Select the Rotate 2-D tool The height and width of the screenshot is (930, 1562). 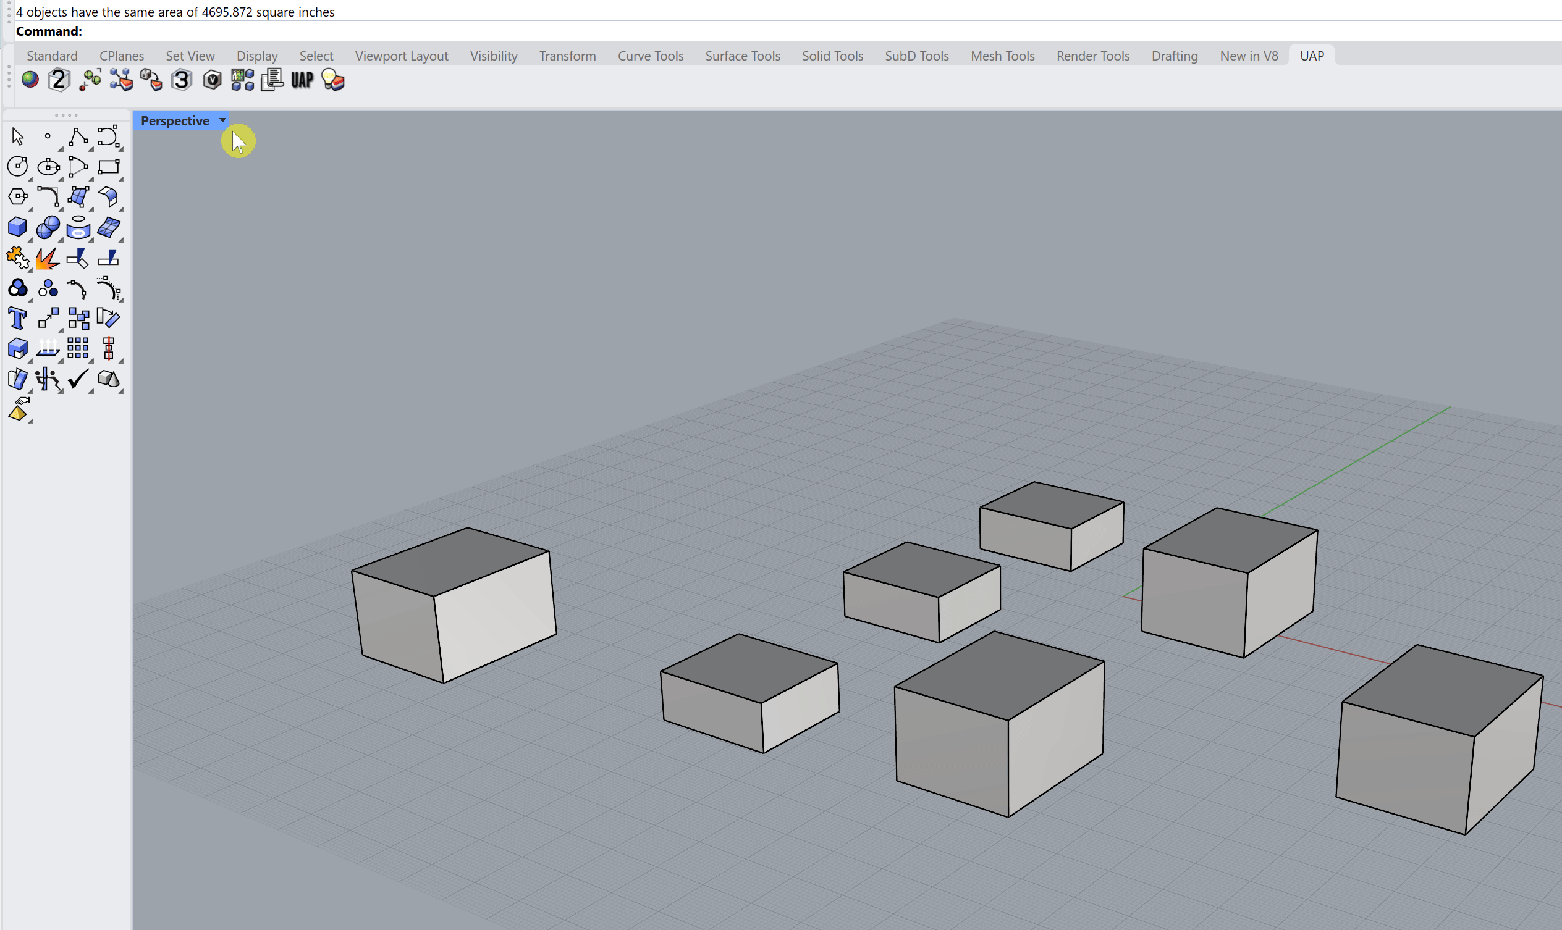pos(109,319)
